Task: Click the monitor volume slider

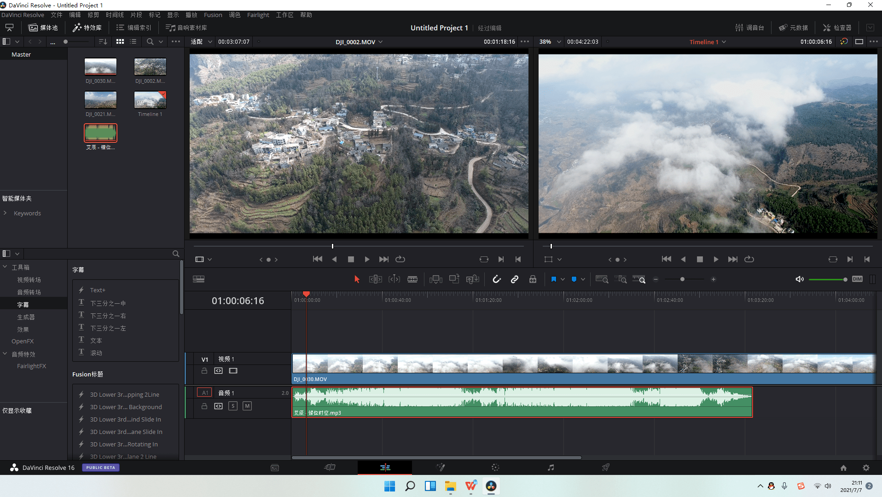Action: tap(827, 279)
